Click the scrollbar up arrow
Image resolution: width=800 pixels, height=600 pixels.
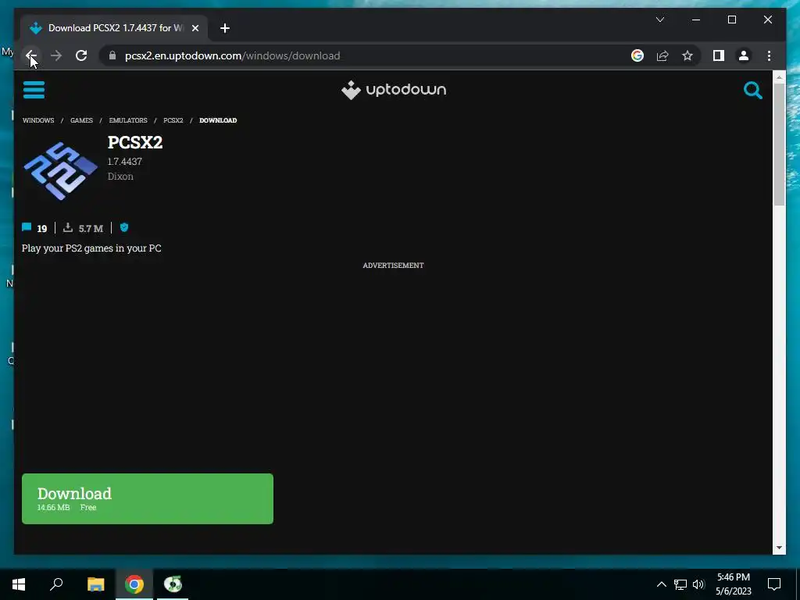(x=779, y=77)
